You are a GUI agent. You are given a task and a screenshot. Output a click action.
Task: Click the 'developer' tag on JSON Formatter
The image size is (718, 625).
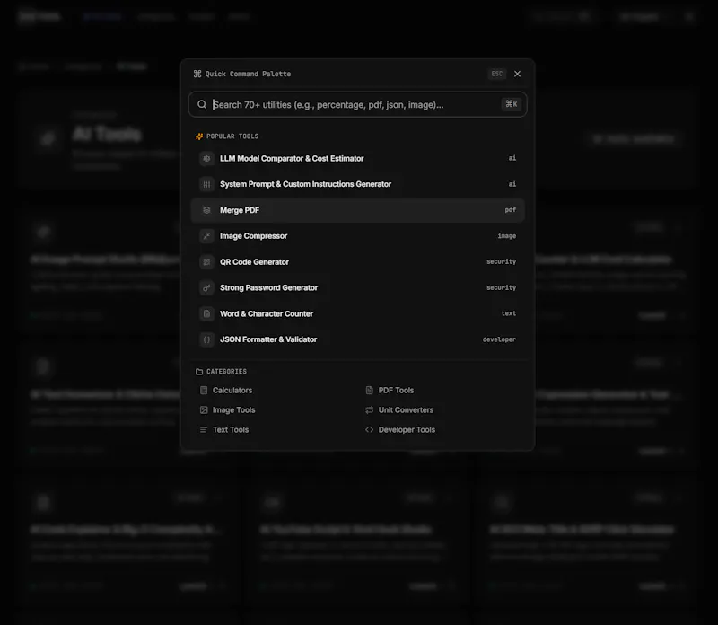(499, 339)
